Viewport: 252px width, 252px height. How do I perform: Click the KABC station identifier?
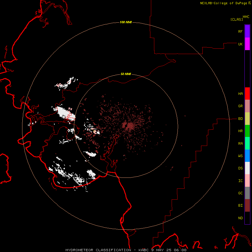click(144, 250)
